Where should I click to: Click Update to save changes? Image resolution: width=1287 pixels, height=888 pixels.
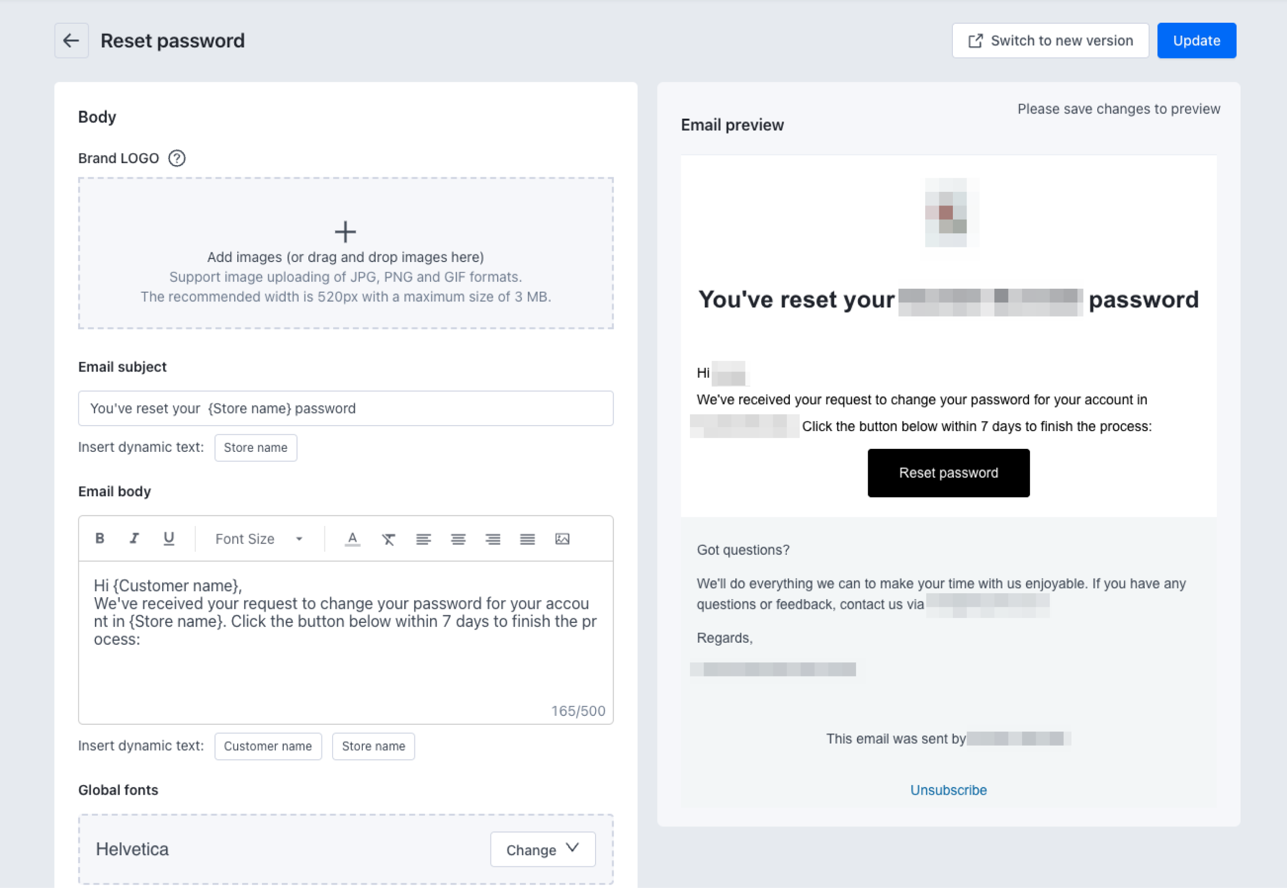tap(1196, 40)
